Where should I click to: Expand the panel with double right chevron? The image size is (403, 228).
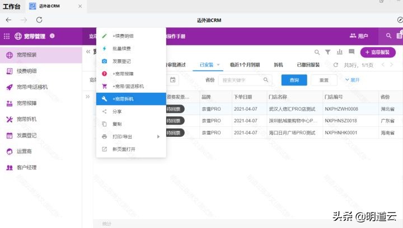[x=88, y=97]
